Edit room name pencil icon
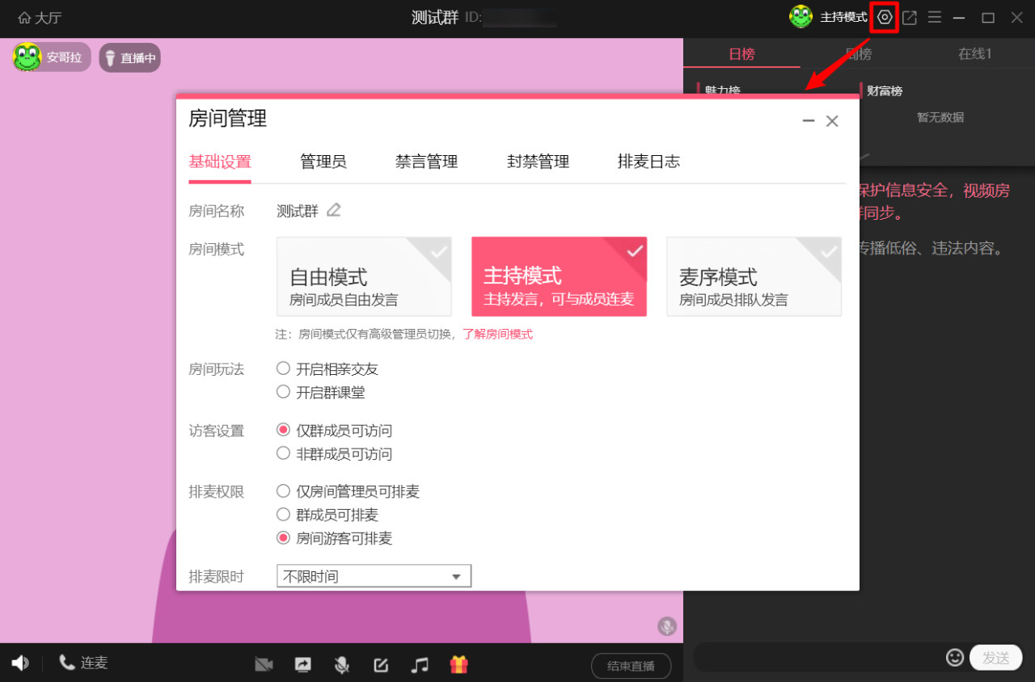The image size is (1035, 682). (333, 210)
